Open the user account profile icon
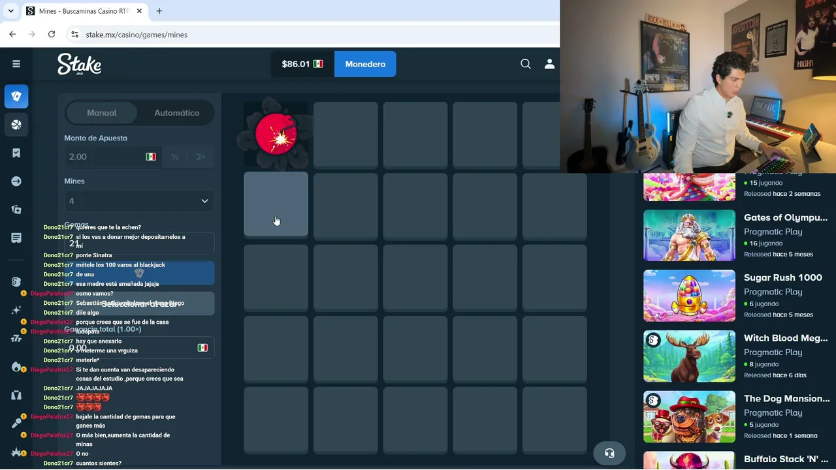 (x=549, y=64)
